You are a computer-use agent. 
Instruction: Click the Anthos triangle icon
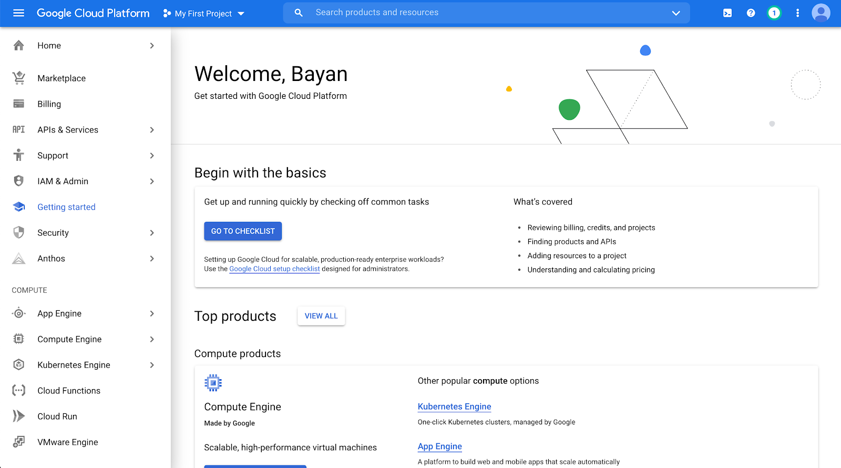[19, 258]
